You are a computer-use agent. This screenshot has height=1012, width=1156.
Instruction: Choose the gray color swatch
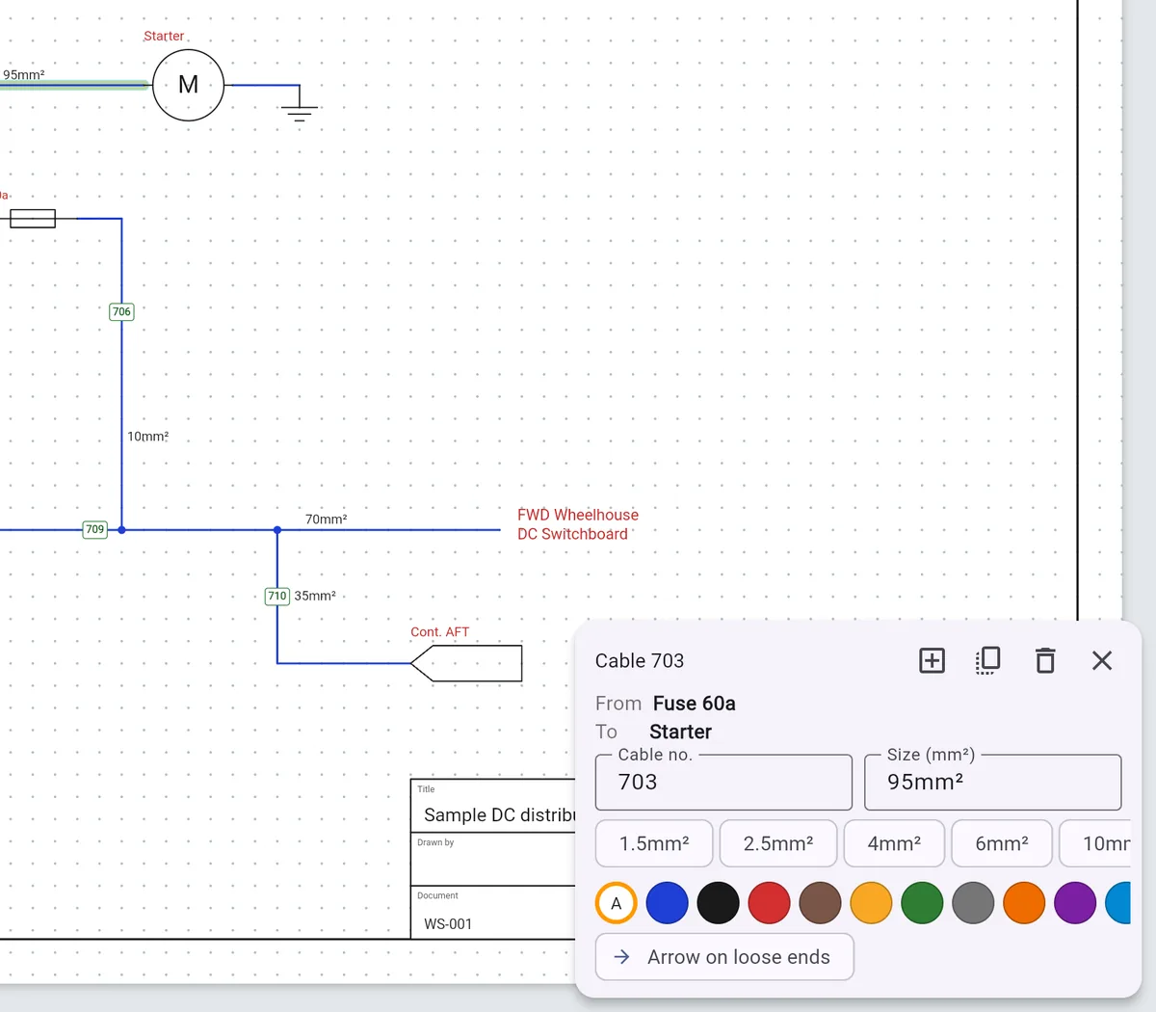pos(973,903)
